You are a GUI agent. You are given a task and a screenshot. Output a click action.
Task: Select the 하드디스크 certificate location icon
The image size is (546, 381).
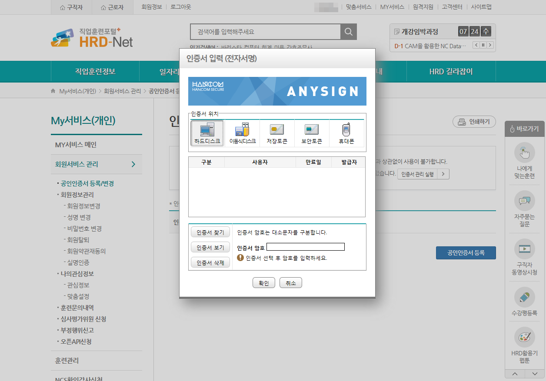(207, 133)
